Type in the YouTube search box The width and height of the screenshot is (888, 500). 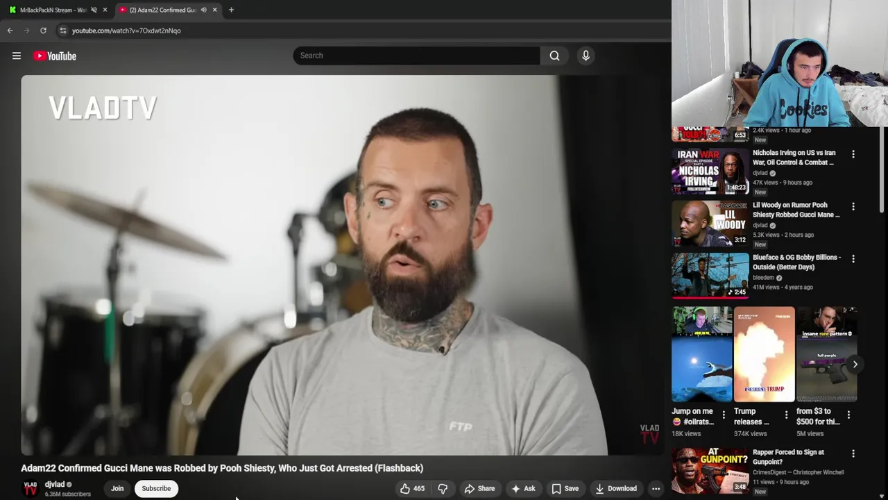pyautogui.click(x=416, y=56)
